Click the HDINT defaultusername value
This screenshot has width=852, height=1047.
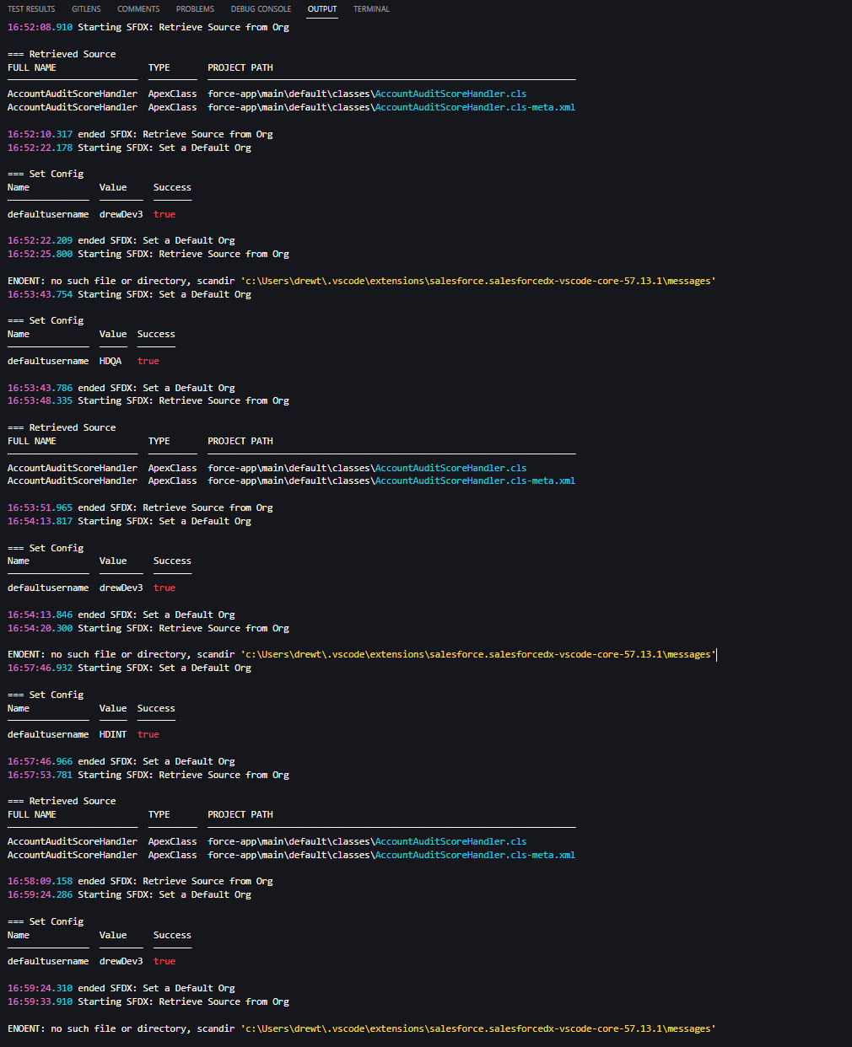[112, 733]
